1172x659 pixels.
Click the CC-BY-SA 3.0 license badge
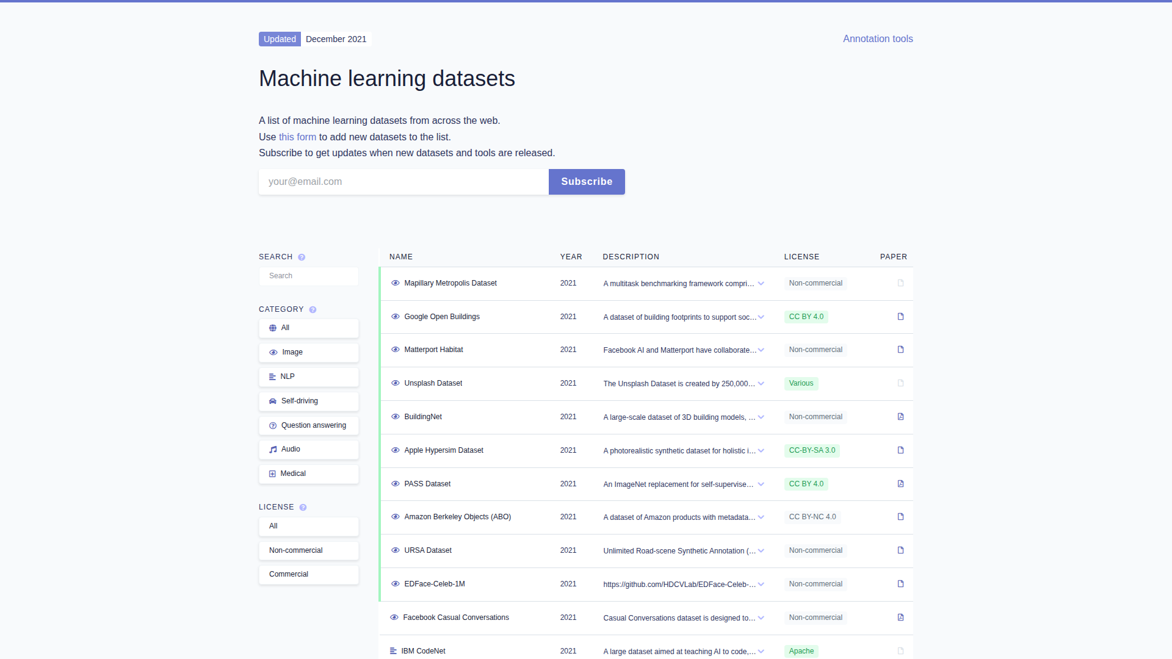812,450
